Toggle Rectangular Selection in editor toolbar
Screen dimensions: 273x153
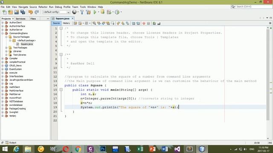coord(113,23)
